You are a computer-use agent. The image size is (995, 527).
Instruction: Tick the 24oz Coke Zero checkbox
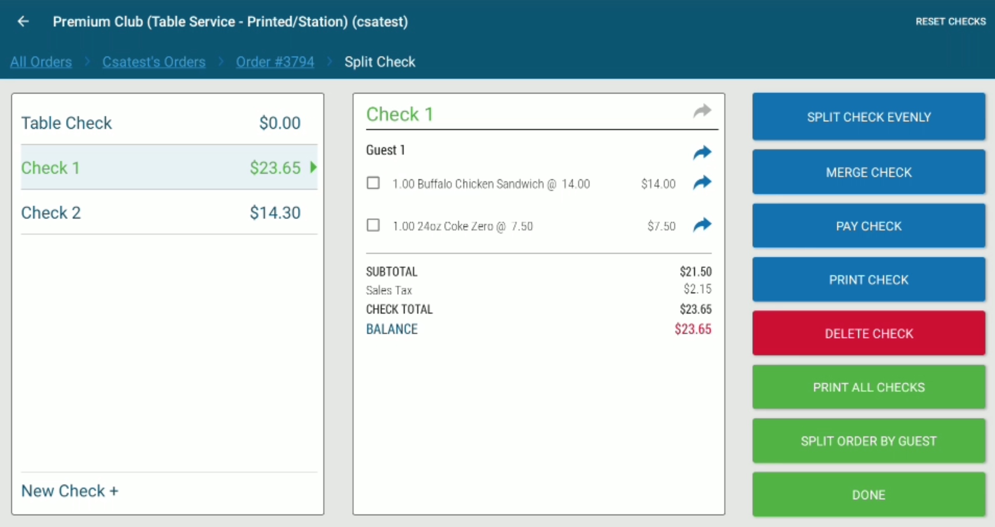coord(373,225)
